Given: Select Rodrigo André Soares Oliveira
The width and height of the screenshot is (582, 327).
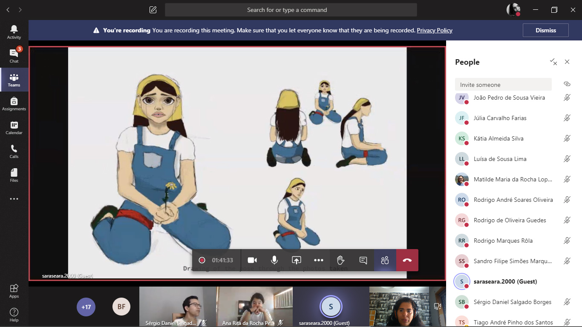Looking at the screenshot, I should 513,200.
